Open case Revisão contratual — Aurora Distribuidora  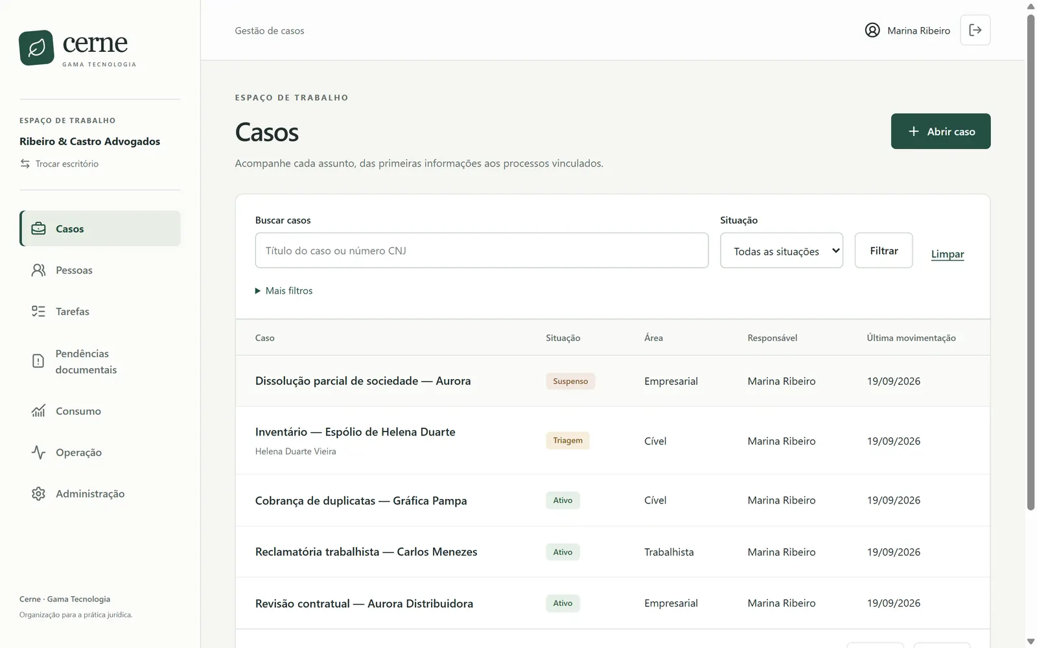click(364, 603)
